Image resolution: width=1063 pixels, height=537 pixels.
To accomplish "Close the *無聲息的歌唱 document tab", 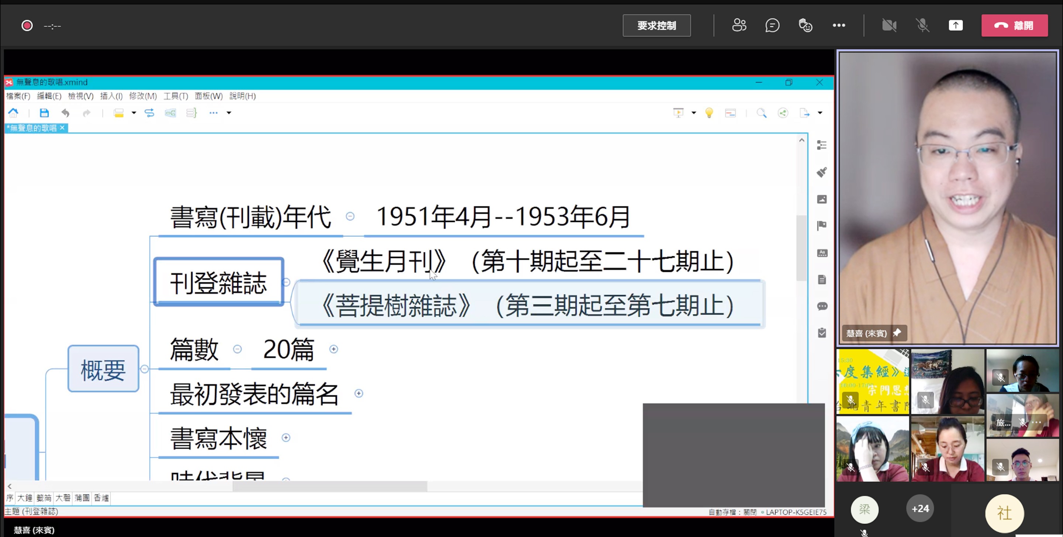I will tap(62, 128).
